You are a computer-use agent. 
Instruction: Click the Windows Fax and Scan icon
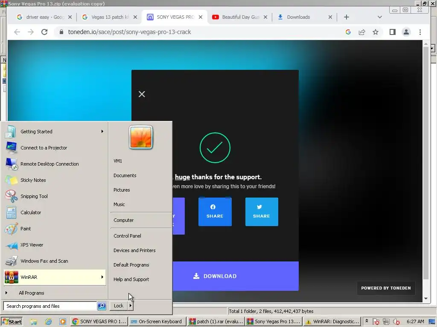coord(12,261)
